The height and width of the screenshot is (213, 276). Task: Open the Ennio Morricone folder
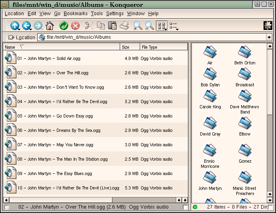point(210,156)
